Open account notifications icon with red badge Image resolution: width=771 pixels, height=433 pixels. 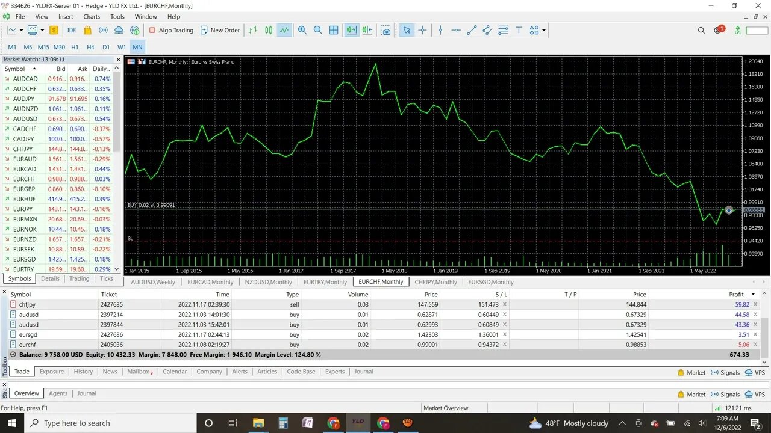click(719, 30)
